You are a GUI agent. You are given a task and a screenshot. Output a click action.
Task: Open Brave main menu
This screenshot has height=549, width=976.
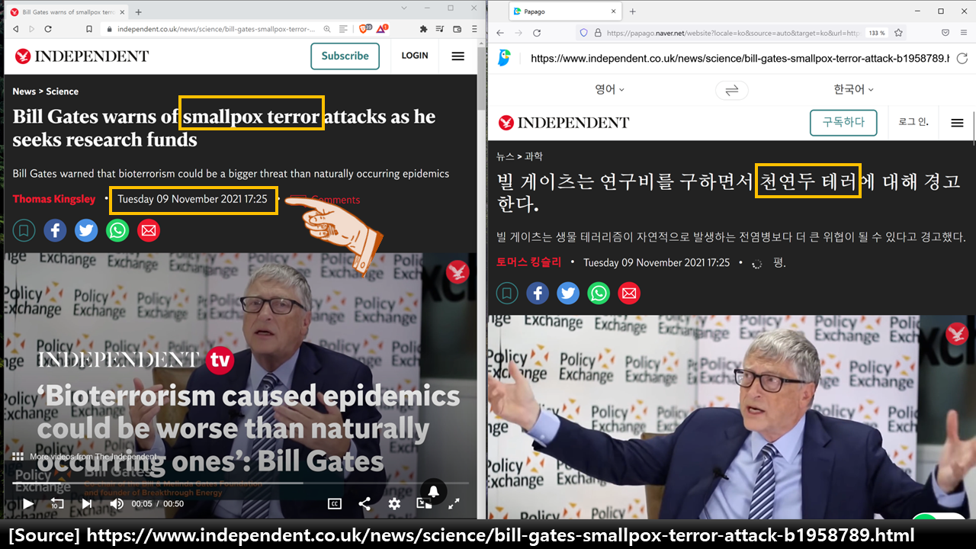[x=474, y=29]
